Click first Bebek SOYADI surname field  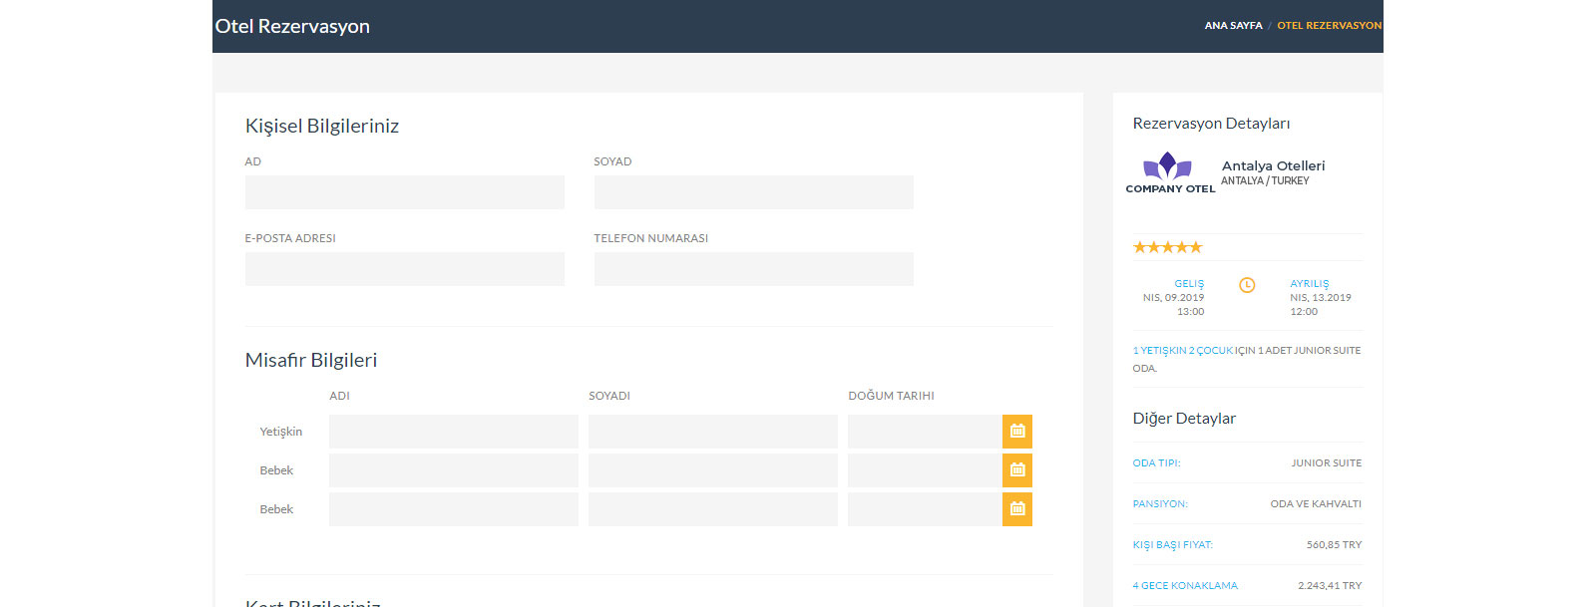coord(713,470)
